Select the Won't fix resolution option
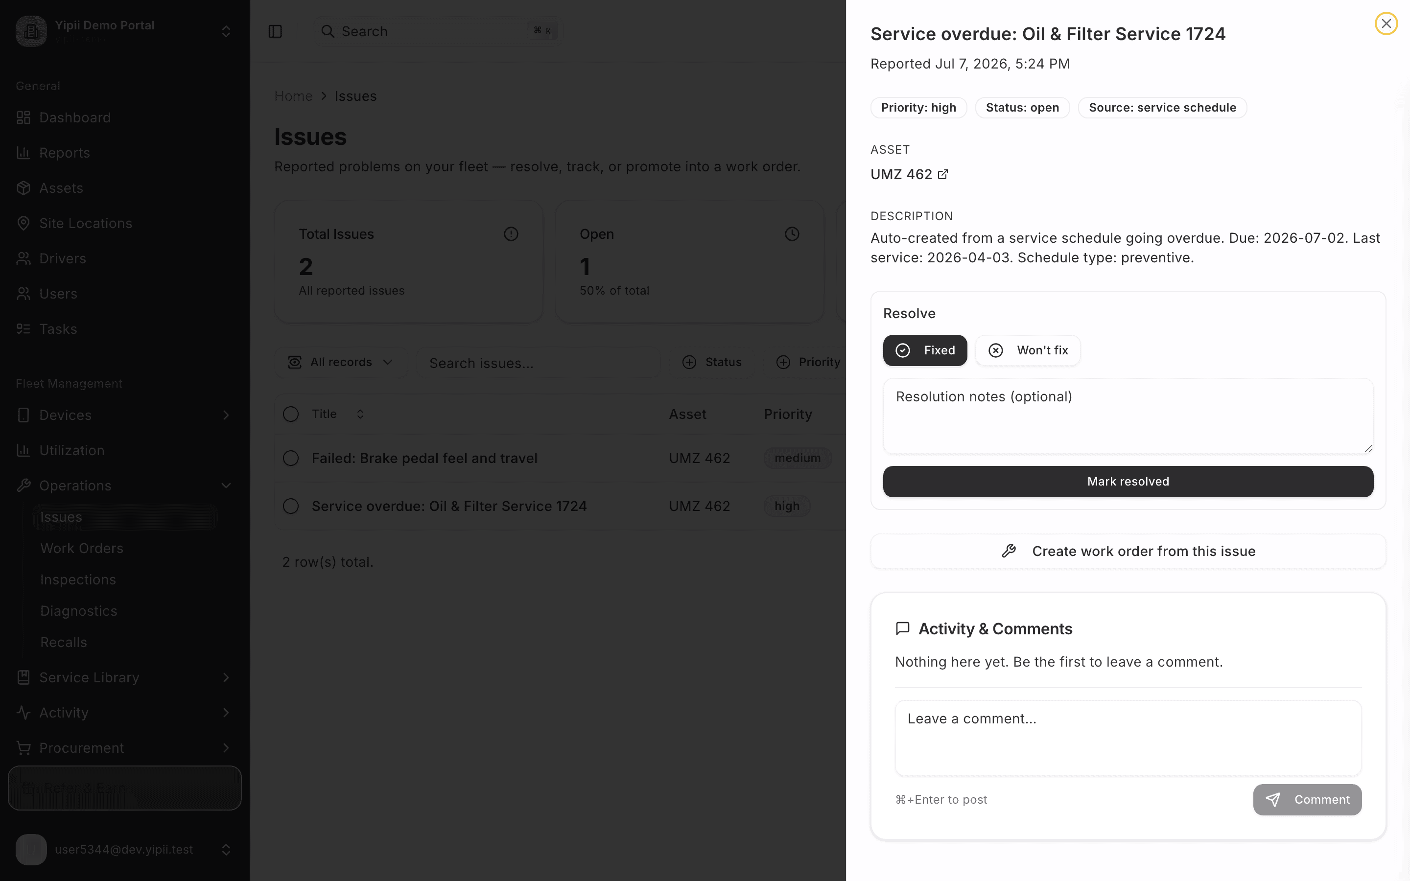Screen dimensions: 1410x881 1028,350
